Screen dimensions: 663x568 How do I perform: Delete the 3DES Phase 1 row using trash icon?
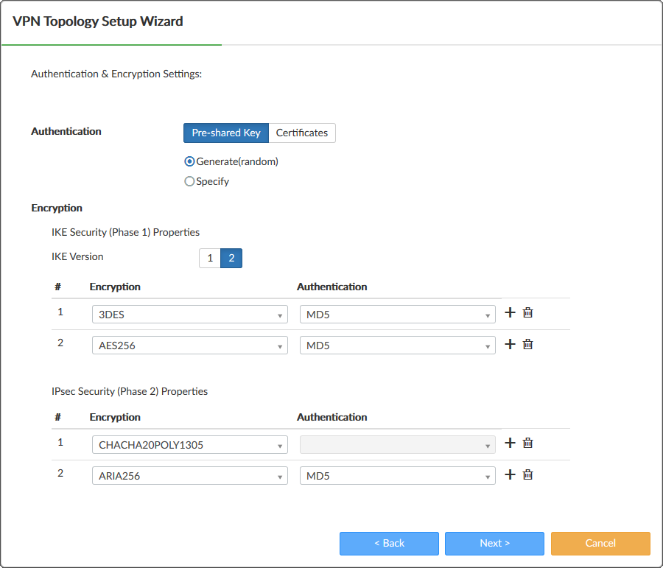pos(527,312)
